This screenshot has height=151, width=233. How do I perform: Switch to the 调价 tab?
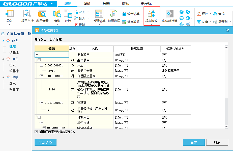87,4
